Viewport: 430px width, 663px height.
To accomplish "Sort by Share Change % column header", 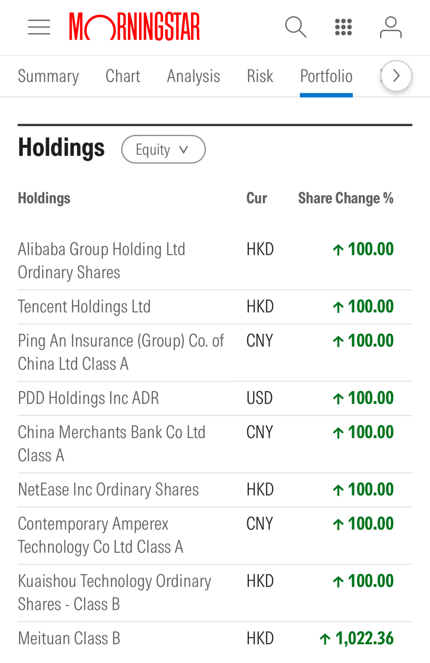I will pyautogui.click(x=346, y=198).
